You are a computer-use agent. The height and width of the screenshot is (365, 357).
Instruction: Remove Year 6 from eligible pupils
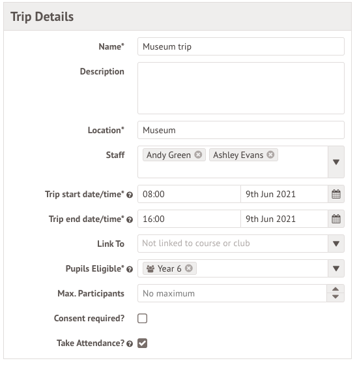coord(189,268)
